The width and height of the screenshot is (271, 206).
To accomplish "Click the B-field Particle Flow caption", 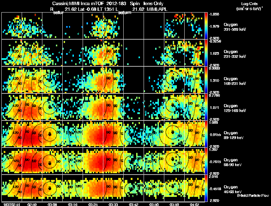I will (253, 196).
